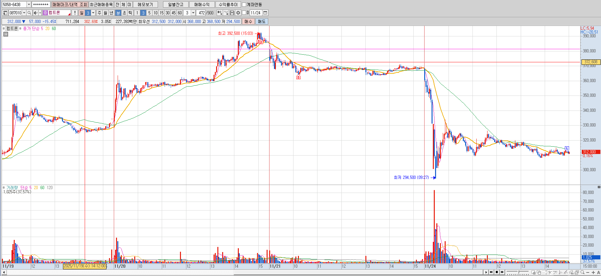
Task: Select the 초 (second) period toggle
Action: 124,13
